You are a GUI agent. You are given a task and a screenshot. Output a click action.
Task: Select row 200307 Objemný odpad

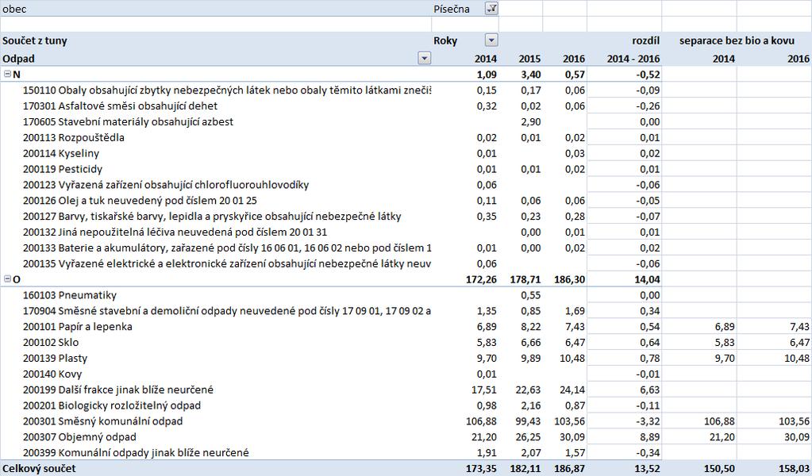coord(79,436)
